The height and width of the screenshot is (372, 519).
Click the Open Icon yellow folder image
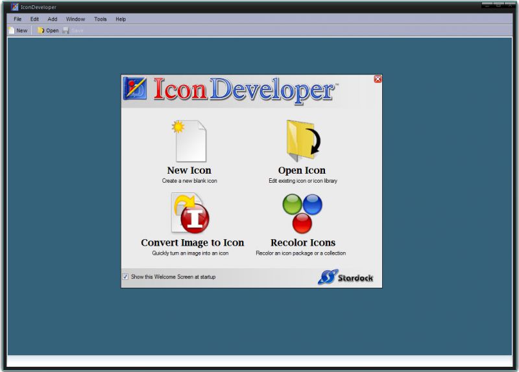click(x=303, y=141)
